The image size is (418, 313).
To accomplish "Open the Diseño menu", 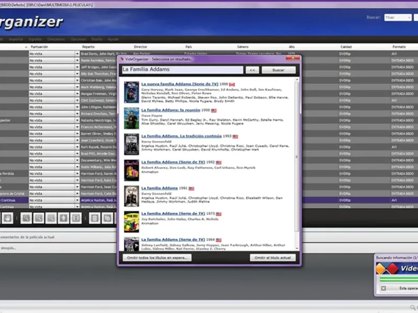I will (x=97, y=40).
